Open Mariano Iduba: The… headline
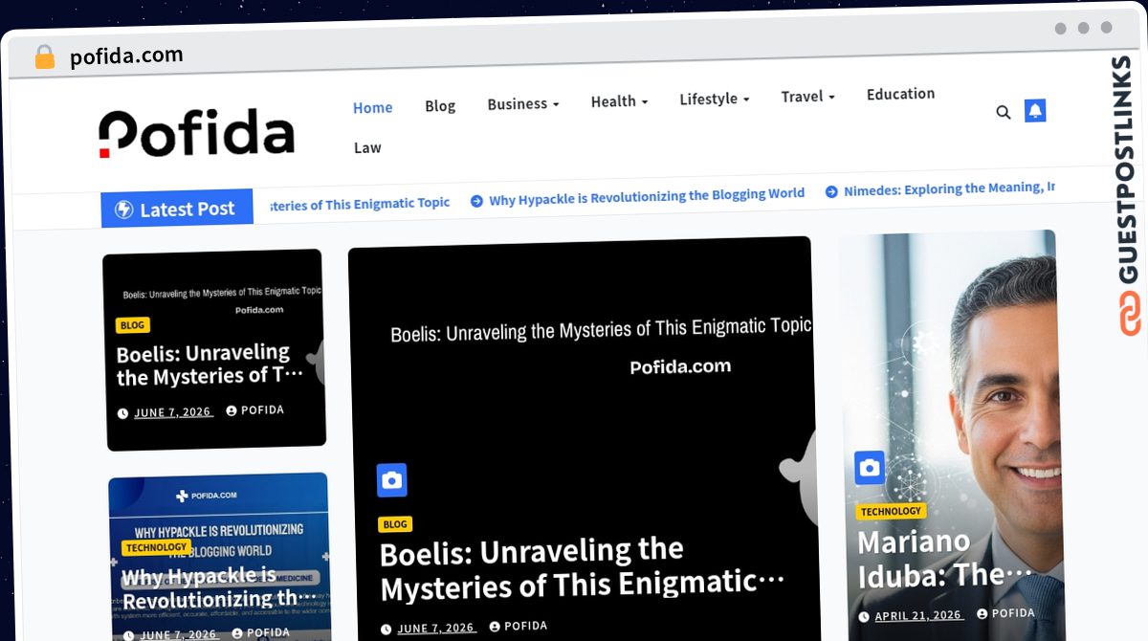 coord(944,559)
